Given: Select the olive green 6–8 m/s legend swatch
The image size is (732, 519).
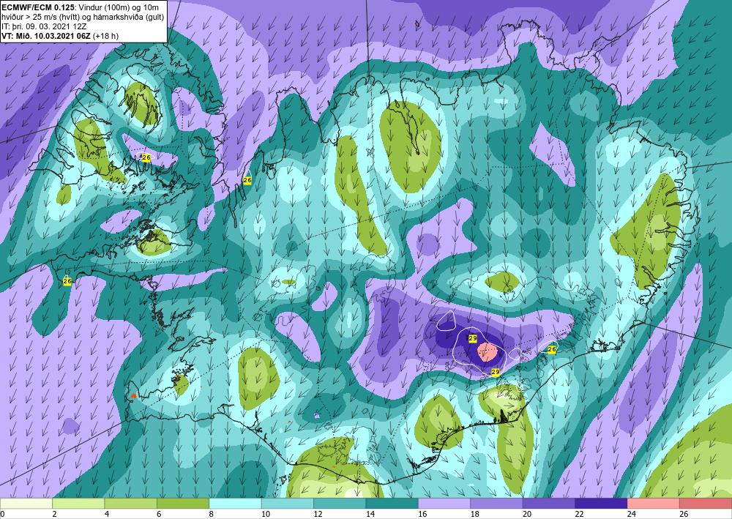Looking at the screenshot, I should click(183, 504).
